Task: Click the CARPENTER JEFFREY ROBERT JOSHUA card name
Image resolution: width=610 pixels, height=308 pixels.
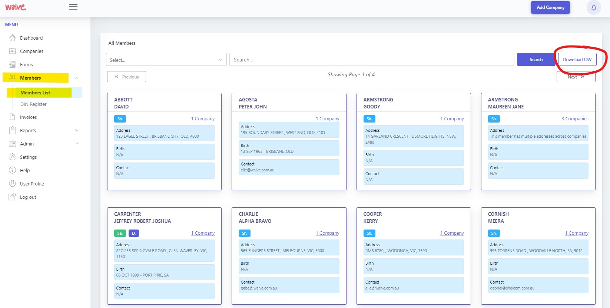Action: [142, 217]
